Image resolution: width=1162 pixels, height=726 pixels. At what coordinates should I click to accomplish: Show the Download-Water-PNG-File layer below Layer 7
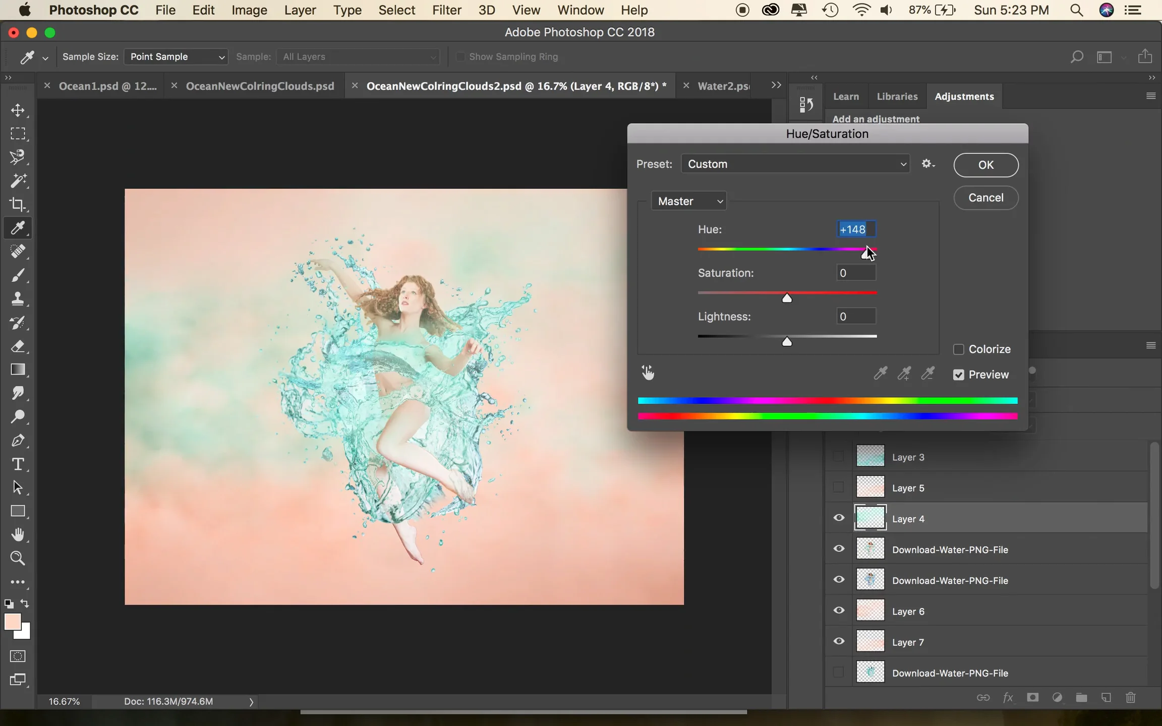(838, 673)
